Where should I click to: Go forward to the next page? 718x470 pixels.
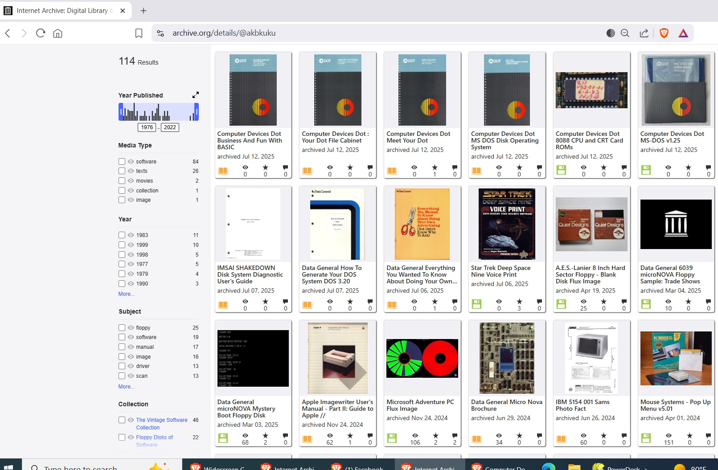pos(24,33)
